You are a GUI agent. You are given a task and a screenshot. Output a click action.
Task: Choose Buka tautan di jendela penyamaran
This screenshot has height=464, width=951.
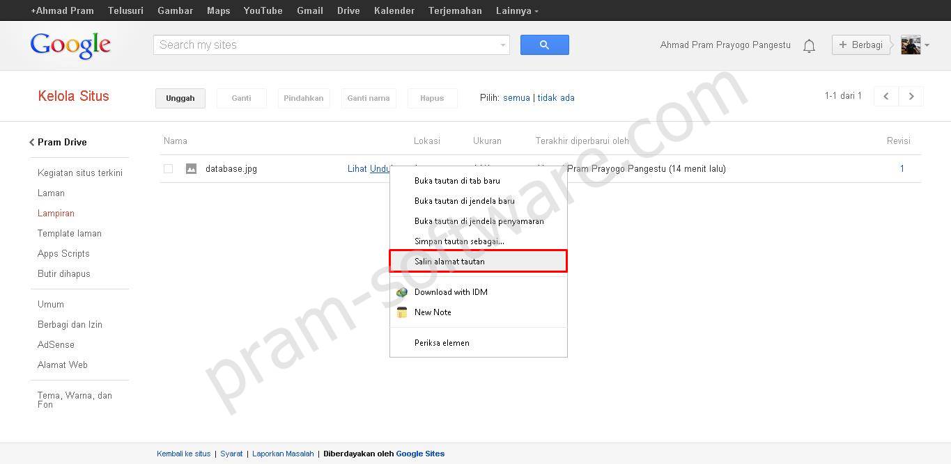(x=478, y=221)
